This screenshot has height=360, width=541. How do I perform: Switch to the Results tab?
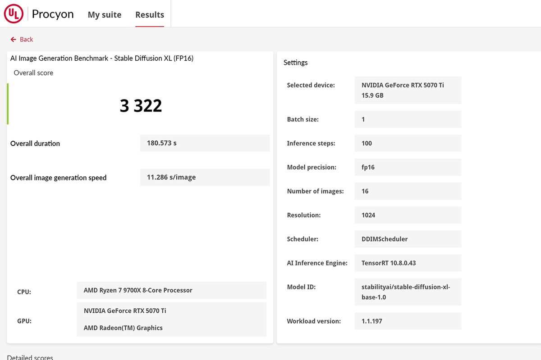150,14
